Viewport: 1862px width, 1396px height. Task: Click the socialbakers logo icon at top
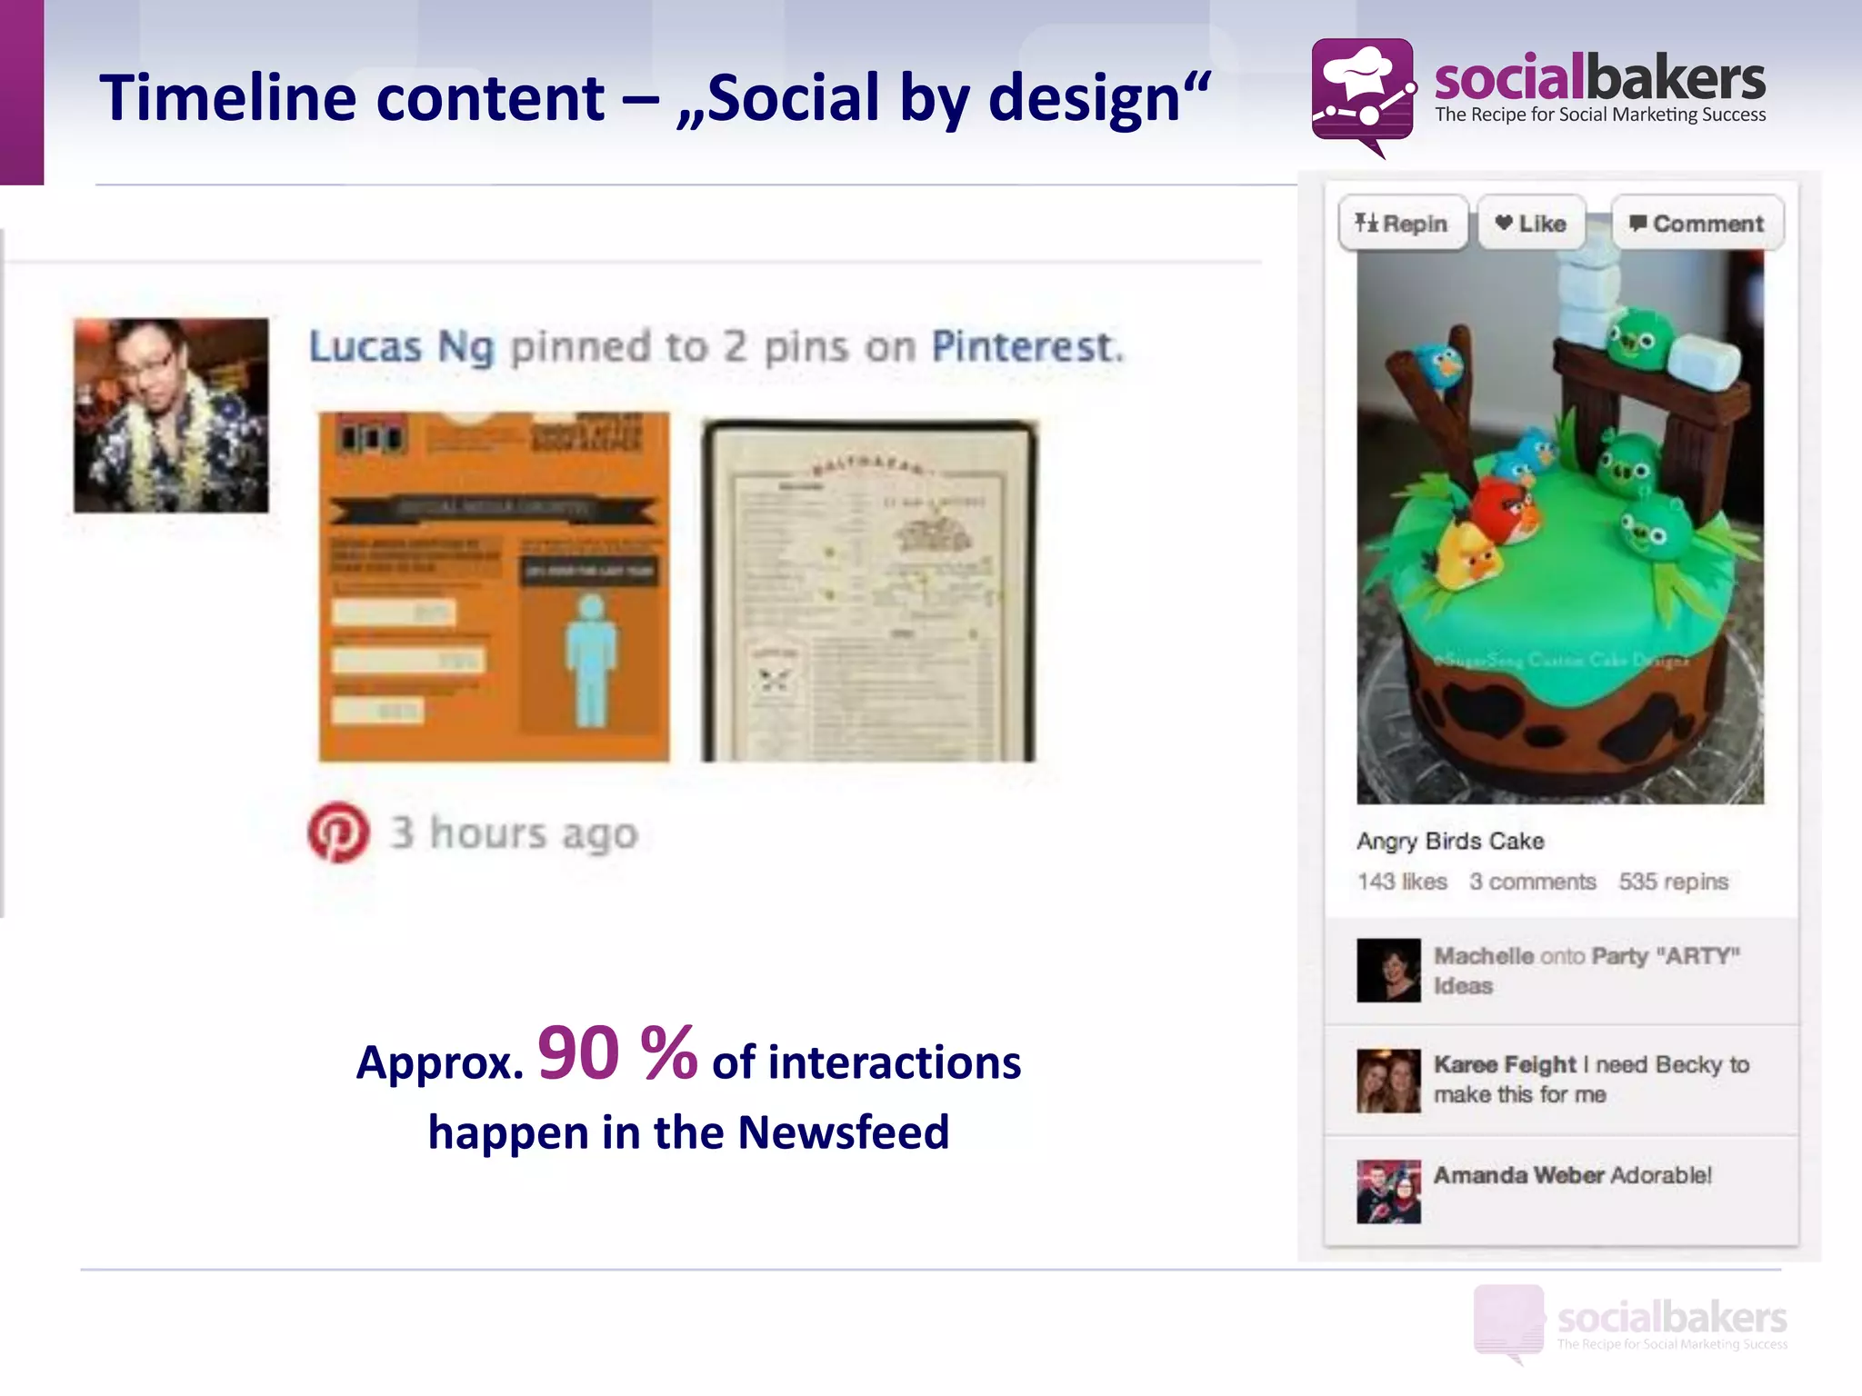pos(1364,98)
